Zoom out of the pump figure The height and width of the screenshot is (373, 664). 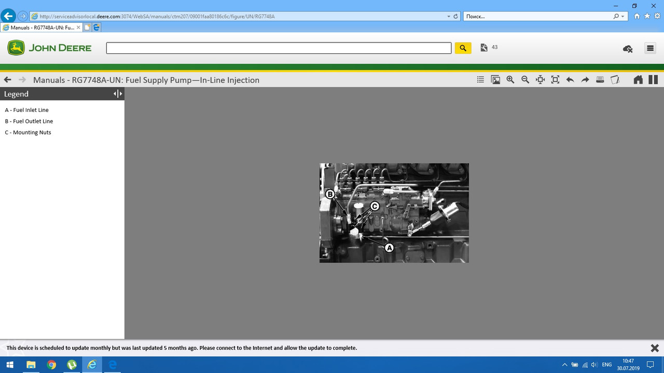(525, 80)
